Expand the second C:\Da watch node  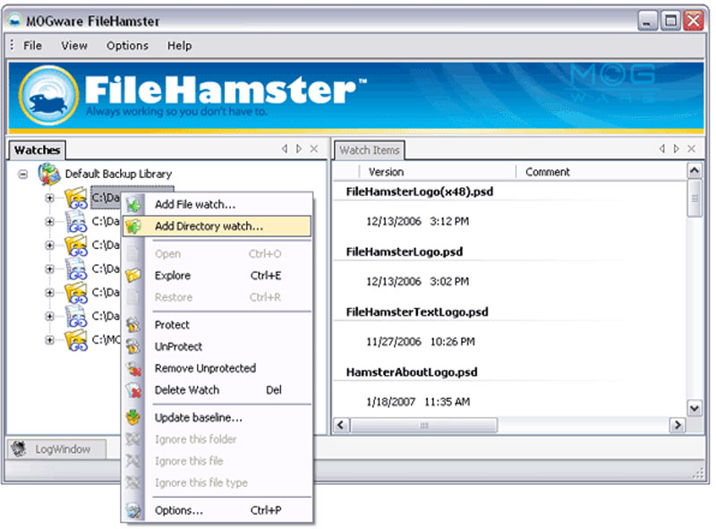[x=50, y=222]
